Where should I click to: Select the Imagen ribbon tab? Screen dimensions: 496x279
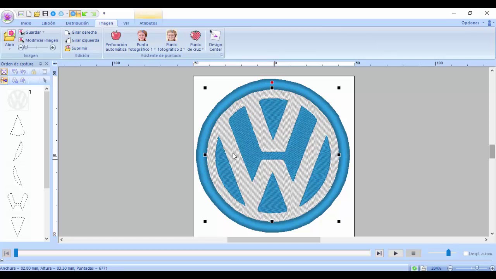pos(106,23)
